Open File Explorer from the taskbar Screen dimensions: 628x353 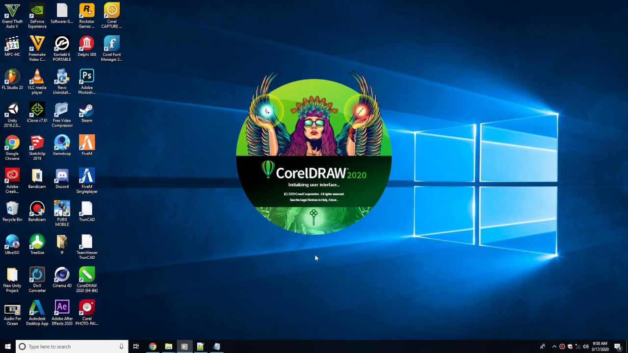pyautogui.click(x=168, y=347)
